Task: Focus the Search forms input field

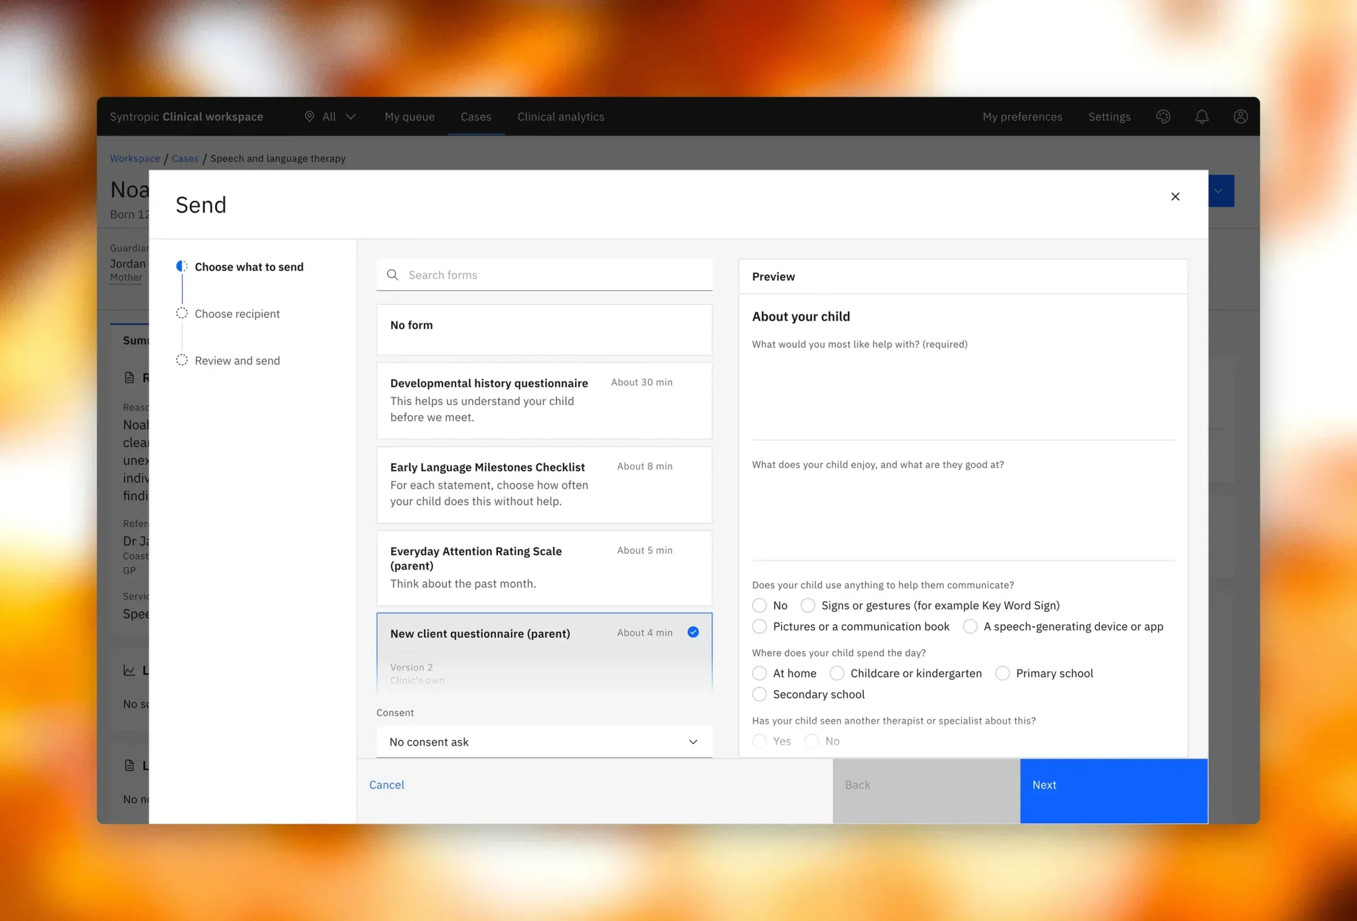Action: pos(544,274)
